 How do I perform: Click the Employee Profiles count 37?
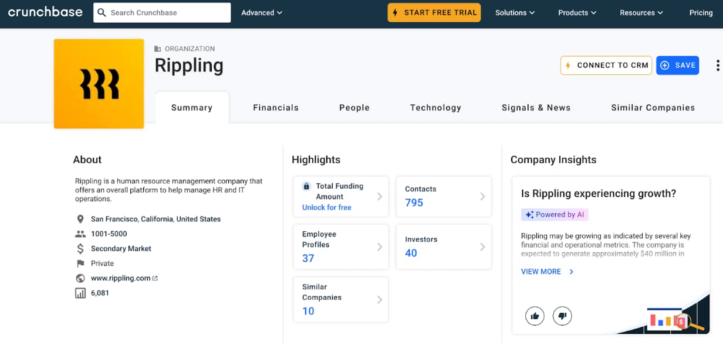[x=308, y=258]
